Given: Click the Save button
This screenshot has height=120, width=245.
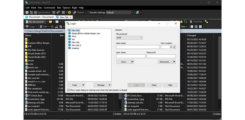Looking at the screenshot, I should (x=124, y=62).
